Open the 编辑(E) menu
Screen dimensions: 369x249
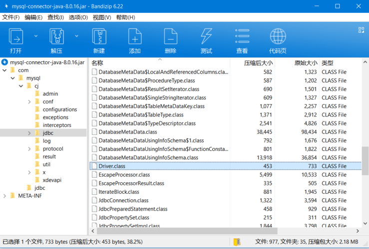[x=33, y=17]
